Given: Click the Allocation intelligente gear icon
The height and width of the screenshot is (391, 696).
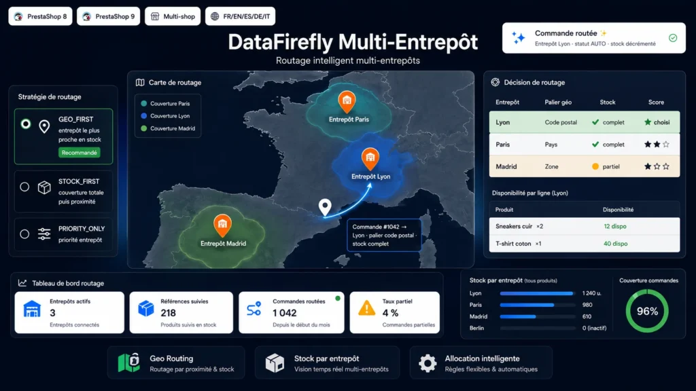Looking at the screenshot, I should 428,363.
